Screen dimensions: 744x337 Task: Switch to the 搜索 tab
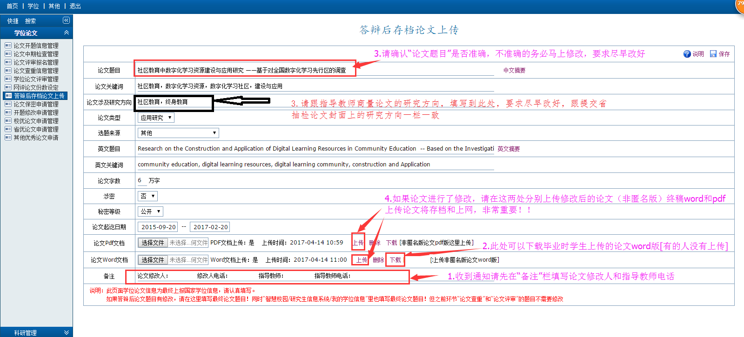(30, 21)
